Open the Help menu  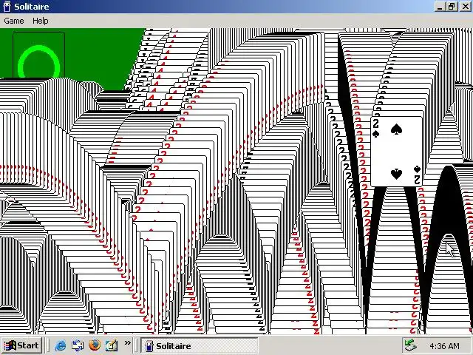[41, 21]
